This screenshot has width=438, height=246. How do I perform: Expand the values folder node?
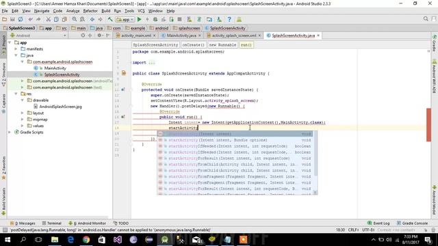pos(23,126)
